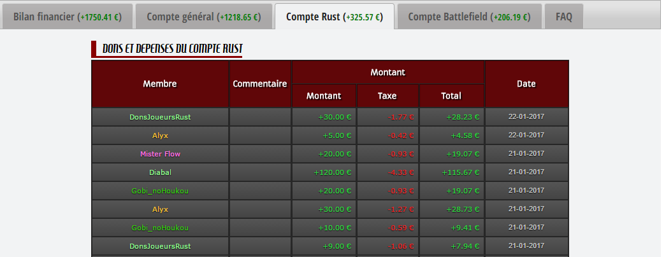Click the Commentaire column header
666x257 pixels.
click(260, 83)
